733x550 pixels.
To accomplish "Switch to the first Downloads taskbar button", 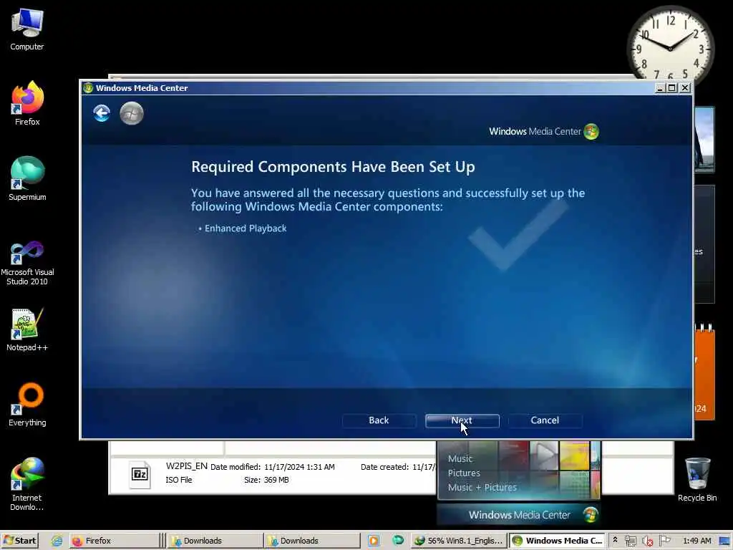I will (x=215, y=541).
